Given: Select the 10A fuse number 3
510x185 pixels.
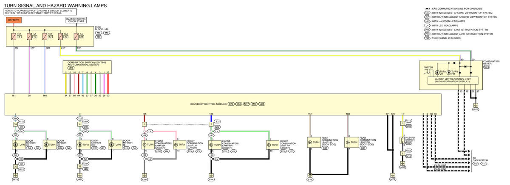Looking at the screenshot, I should click(x=13, y=36).
